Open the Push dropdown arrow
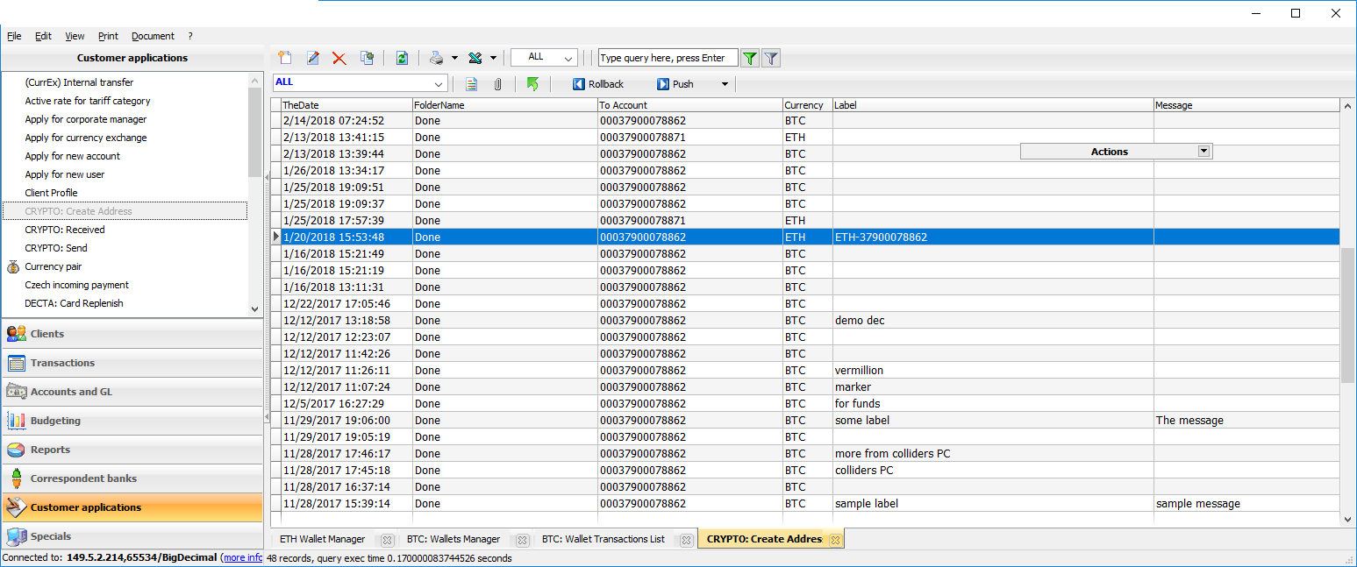This screenshot has width=1357, height=567. point(725,84)
